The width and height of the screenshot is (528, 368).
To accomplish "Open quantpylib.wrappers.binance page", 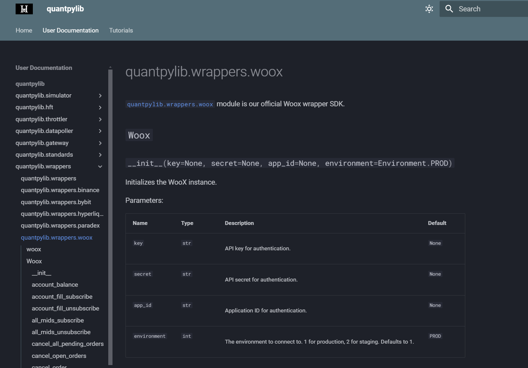I will [60, 190].
